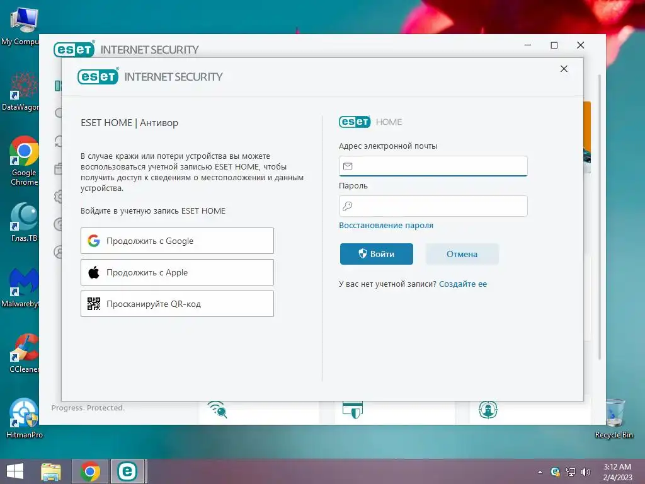Click ESET logo in dialog header

98,76
